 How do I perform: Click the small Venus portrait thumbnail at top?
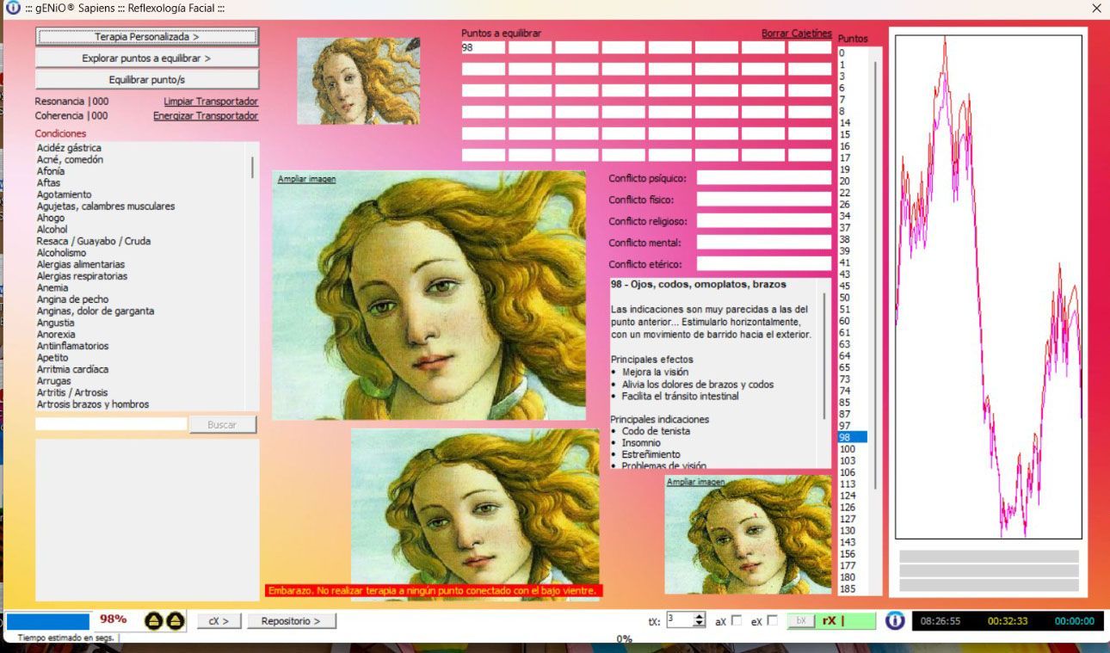(x=359, y=81)
